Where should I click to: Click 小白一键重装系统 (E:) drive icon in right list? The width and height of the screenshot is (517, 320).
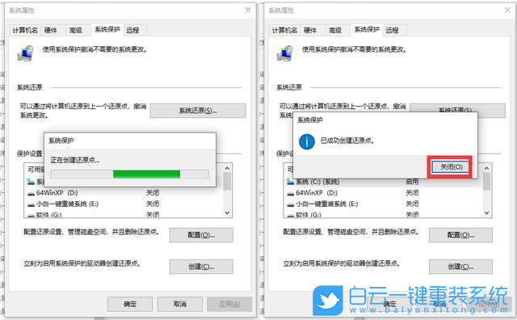click(291, 204)
